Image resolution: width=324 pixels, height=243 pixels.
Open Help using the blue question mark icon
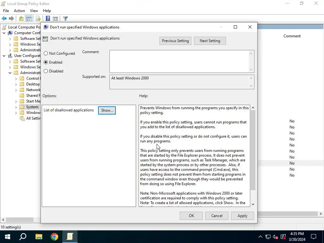coord(48,19)
